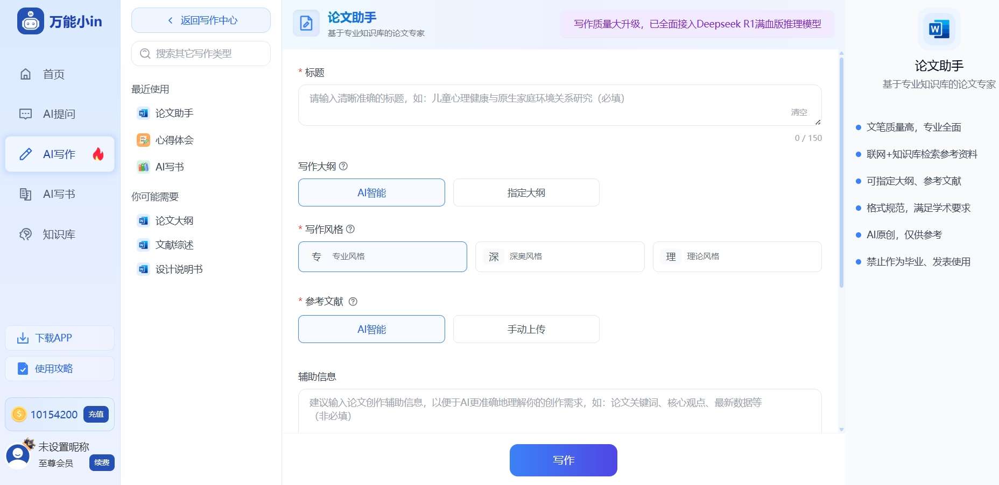
Task: Select the AI写作 pen icon
Action: (x=25, y=154)
